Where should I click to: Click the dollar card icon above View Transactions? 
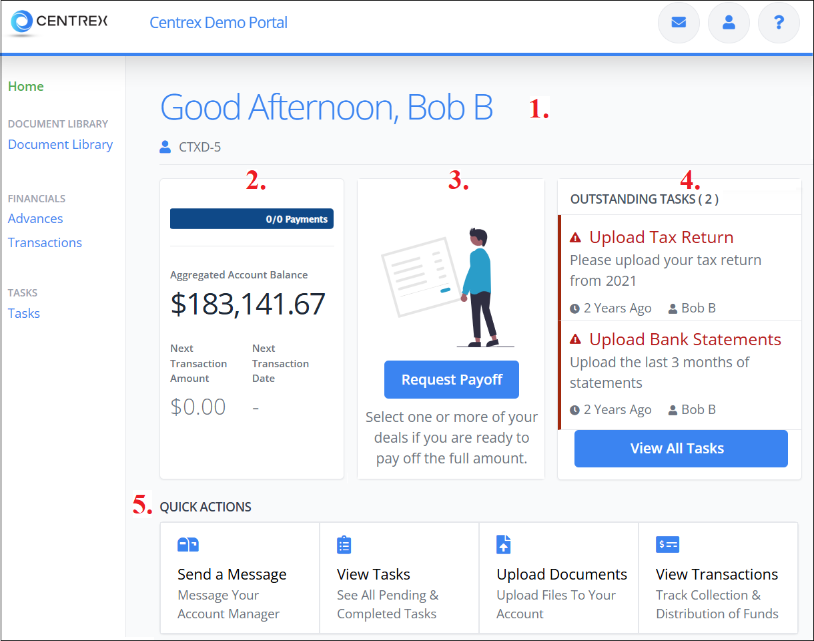667,544
